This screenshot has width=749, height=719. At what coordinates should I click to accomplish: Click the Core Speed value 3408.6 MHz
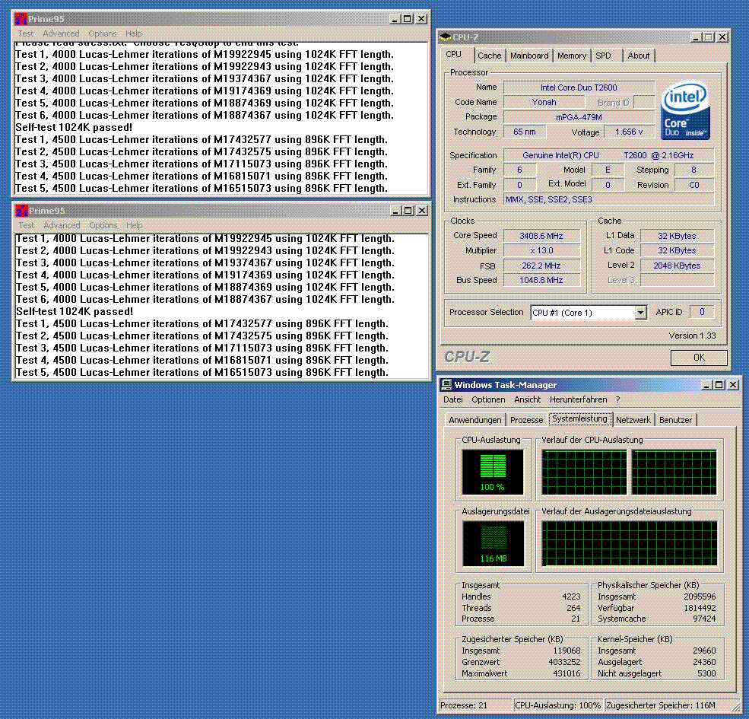(541, 236)
